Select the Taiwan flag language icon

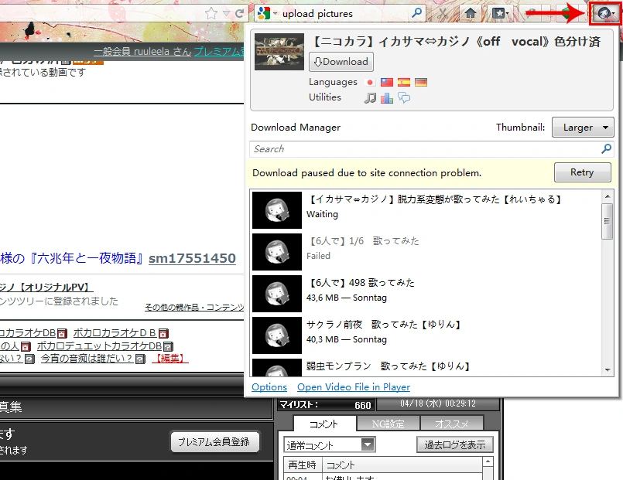(x=387, y=83)
